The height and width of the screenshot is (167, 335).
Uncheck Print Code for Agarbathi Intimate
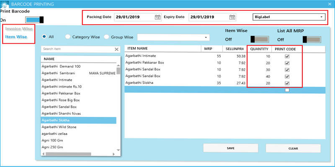tap(287, 56)
